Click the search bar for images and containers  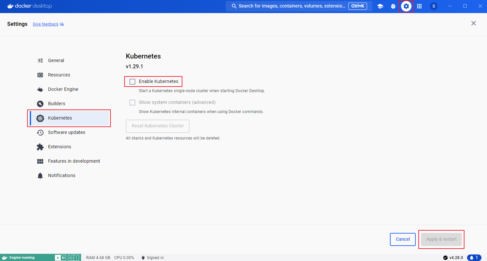pyautogui.click(x=299, y=6)
